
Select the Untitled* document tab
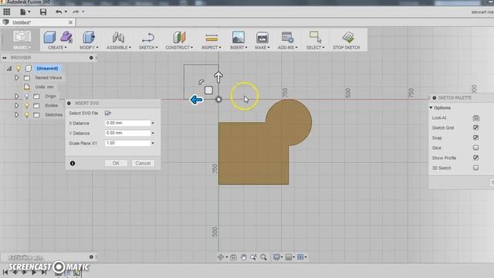click(x=38, y=22)
